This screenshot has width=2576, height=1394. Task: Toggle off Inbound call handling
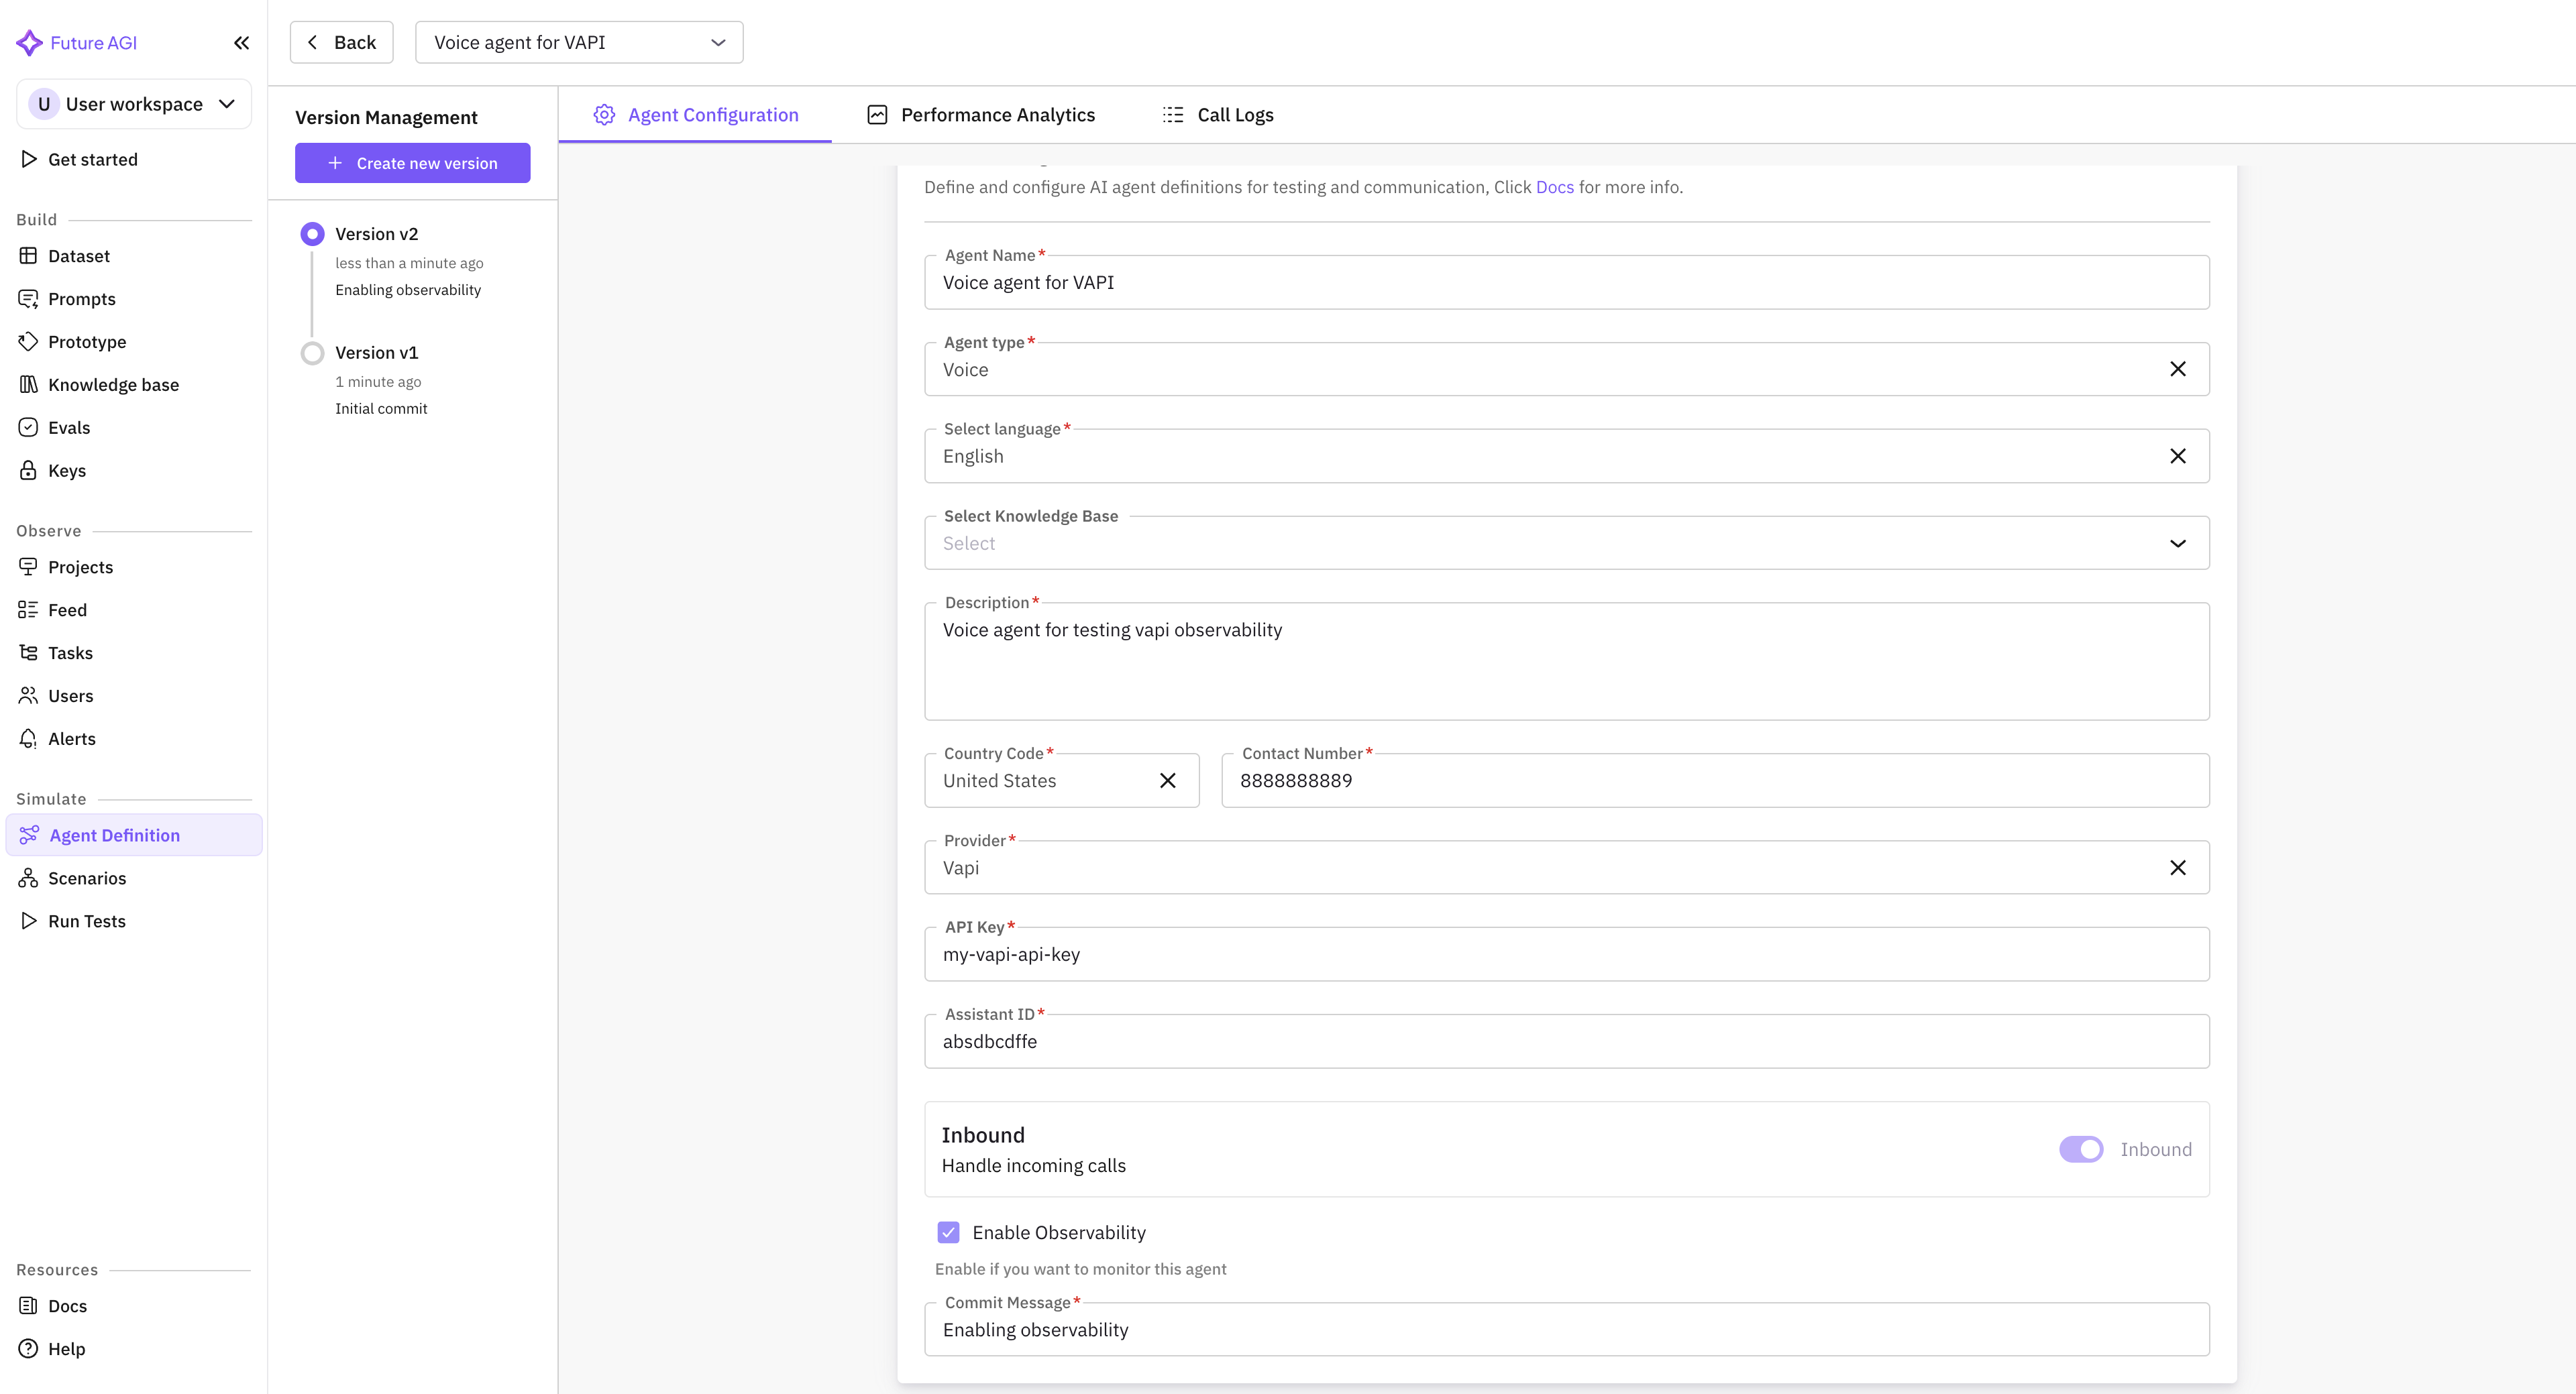(2082, 1149)
